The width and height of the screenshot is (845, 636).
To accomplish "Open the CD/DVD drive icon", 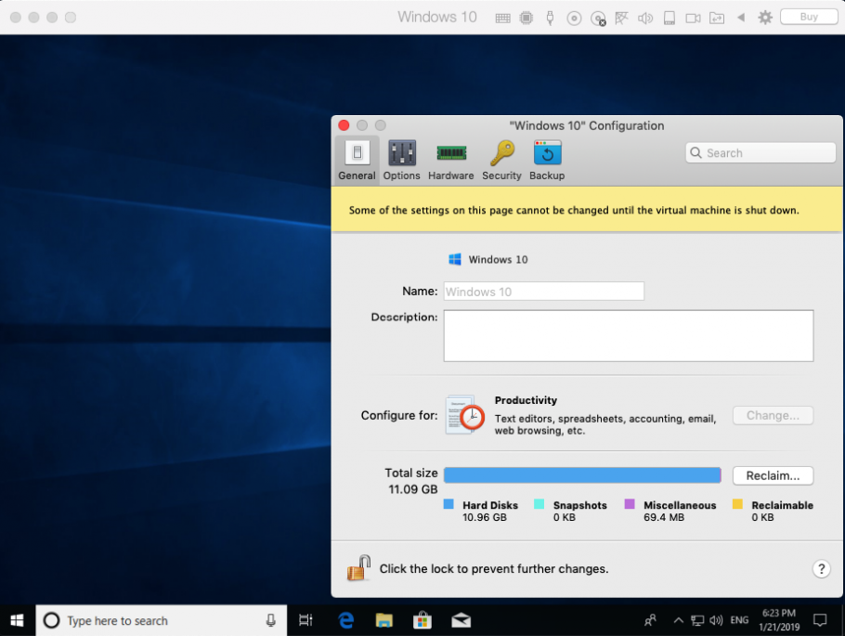I will pos(574,17).
